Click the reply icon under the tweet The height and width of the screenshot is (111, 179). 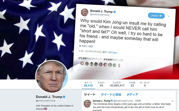[x=80, y=70]
